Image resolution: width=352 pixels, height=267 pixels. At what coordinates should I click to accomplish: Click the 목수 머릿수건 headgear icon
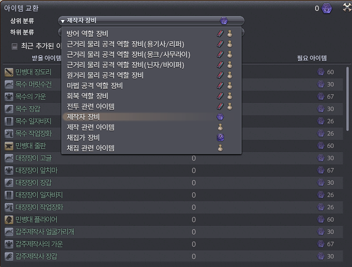9,85
